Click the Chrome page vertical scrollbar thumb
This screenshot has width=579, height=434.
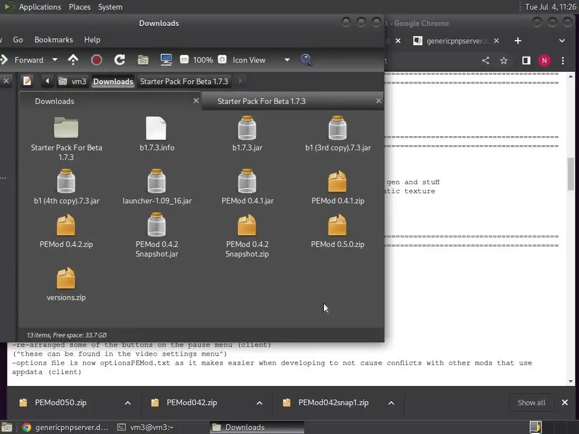(x=571, y=173)
